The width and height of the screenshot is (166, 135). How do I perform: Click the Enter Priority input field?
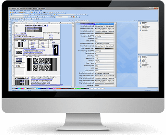(104, 63)
